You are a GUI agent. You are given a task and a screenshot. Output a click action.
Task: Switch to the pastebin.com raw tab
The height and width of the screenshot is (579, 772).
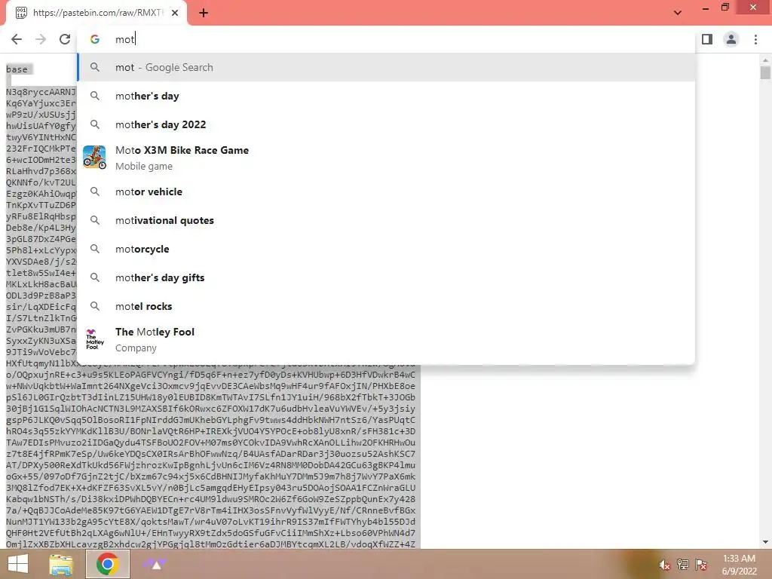[96, 13]
